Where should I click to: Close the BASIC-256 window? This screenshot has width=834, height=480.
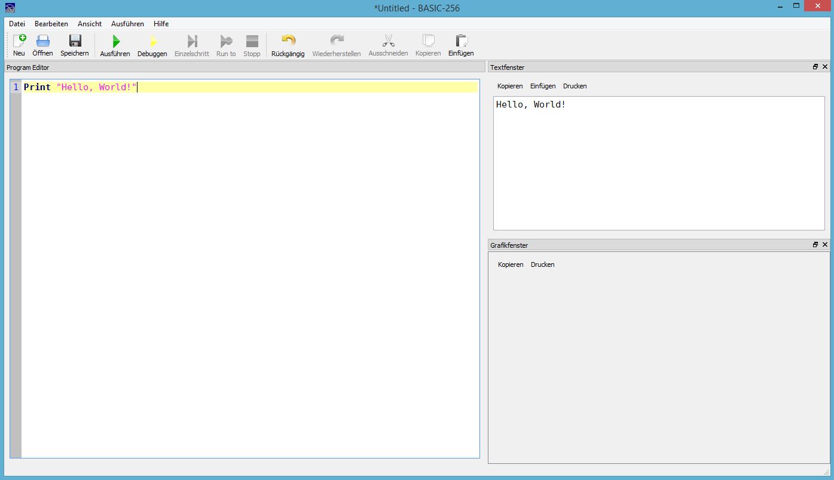818,6
